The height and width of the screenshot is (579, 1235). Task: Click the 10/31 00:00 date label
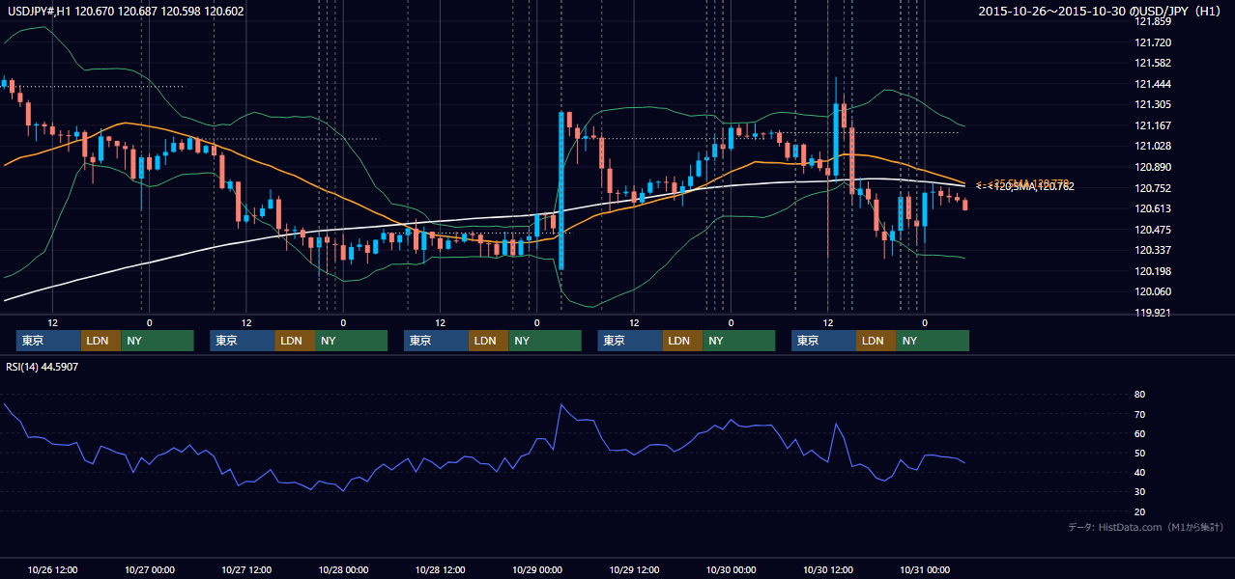click(925, 569)
